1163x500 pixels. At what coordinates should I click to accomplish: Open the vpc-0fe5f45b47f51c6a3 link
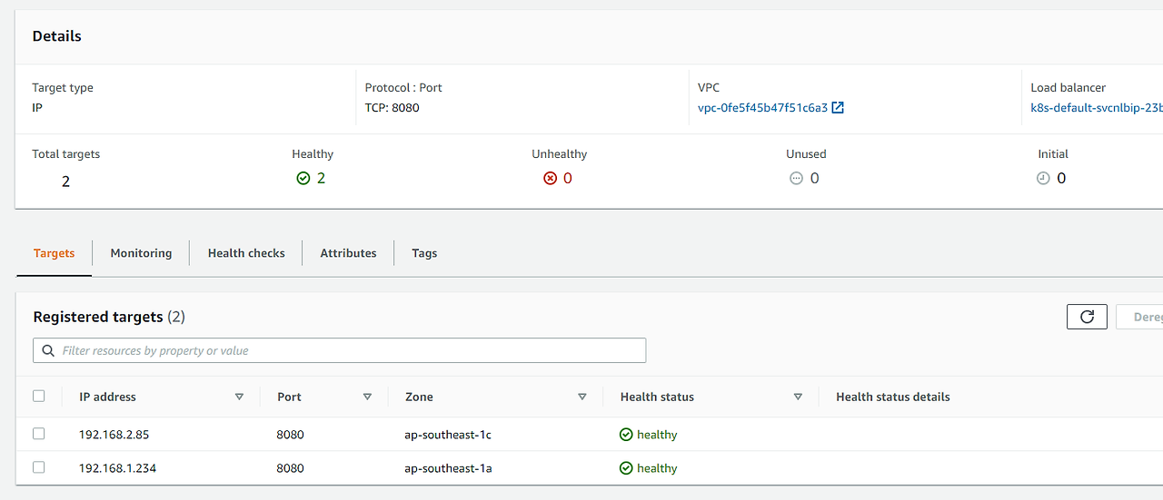pyautogui.click(x=762, y=108)
